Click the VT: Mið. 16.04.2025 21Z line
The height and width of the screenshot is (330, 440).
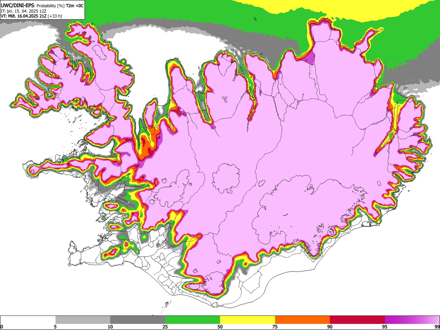coord(31,16)
